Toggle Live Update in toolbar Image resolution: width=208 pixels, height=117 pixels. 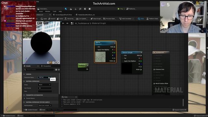pyautogui.click(x=81, y=19)
